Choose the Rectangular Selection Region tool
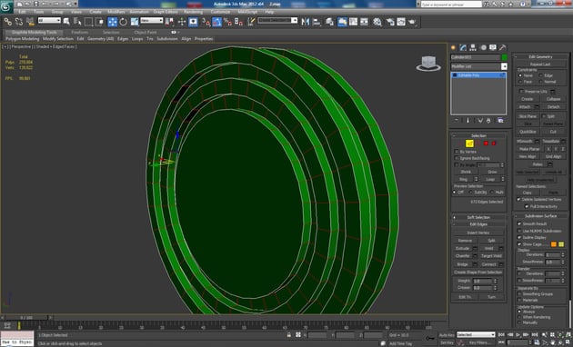The width and height of the screenshot is (573, 347). 88,22
